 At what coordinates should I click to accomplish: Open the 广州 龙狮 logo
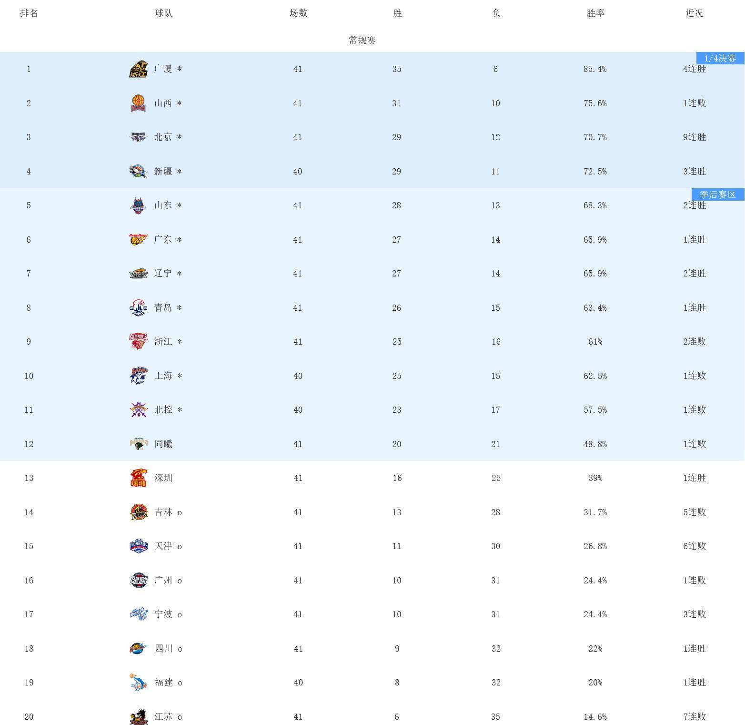point(138,581)
